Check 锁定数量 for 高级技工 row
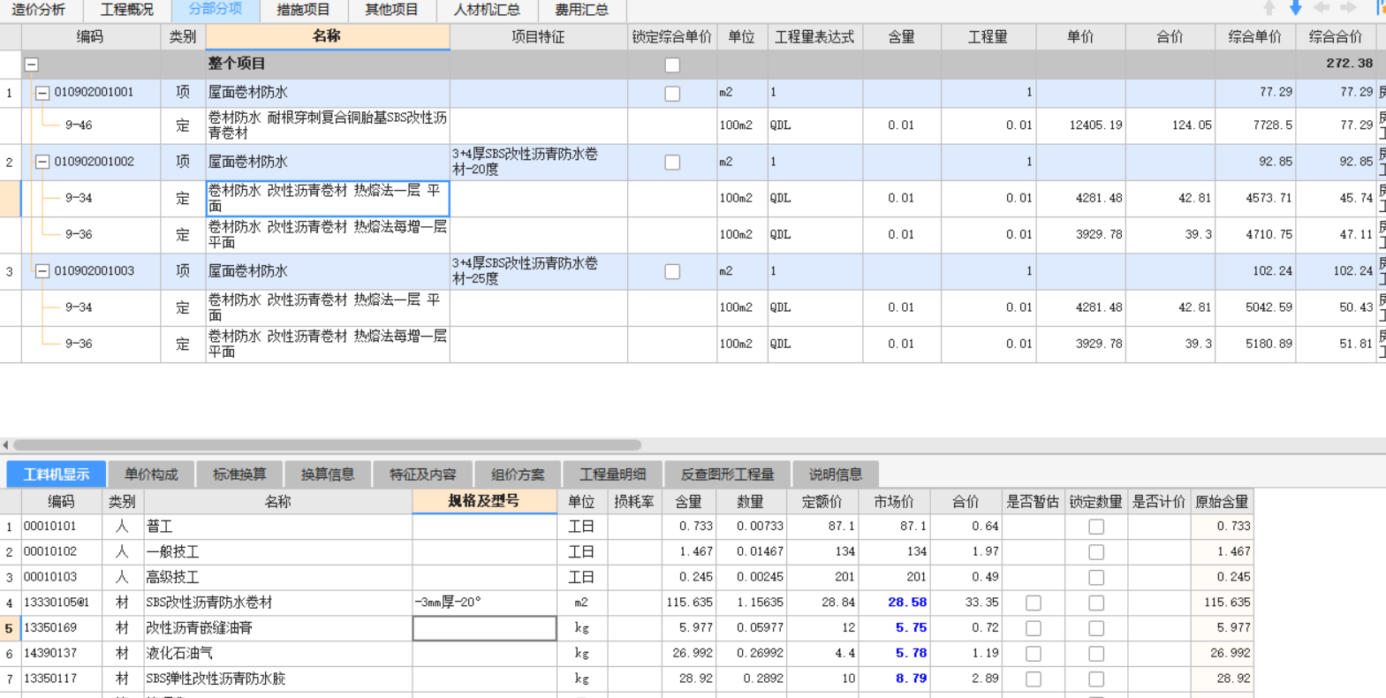The width and height of the screenshot is (1386, 698). point(1096,578)
